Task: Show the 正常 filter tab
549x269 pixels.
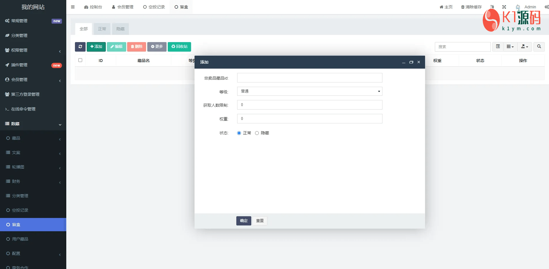Action: click(x=102, y=29)
